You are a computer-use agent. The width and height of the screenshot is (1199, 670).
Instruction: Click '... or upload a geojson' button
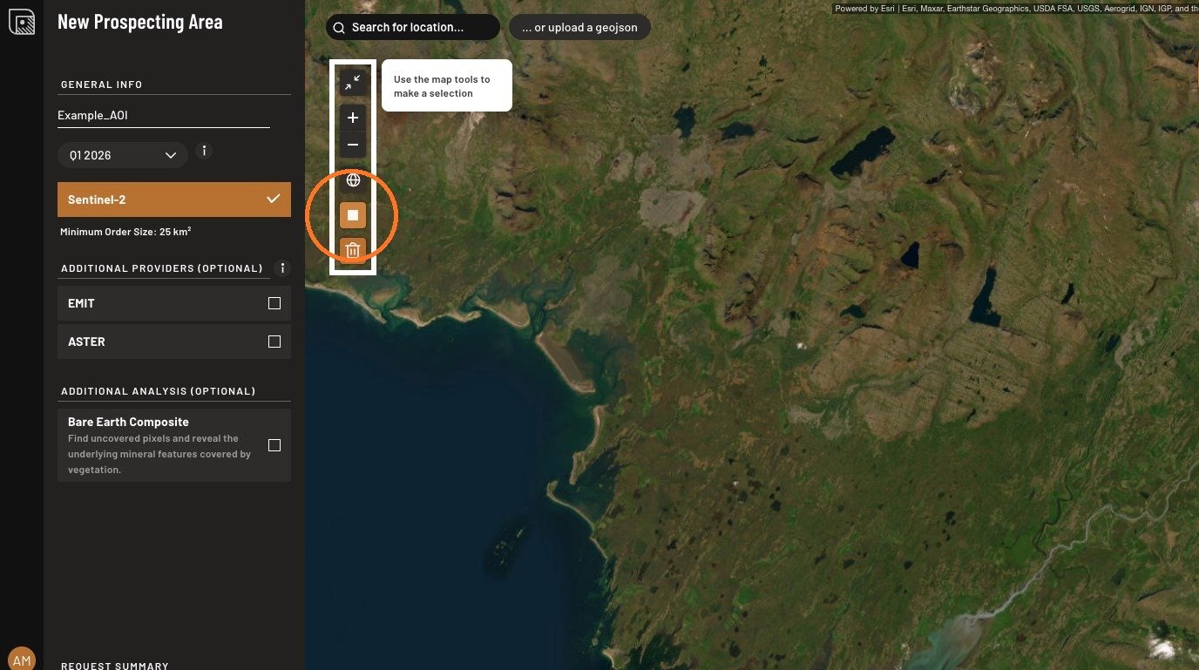point(579,27)
